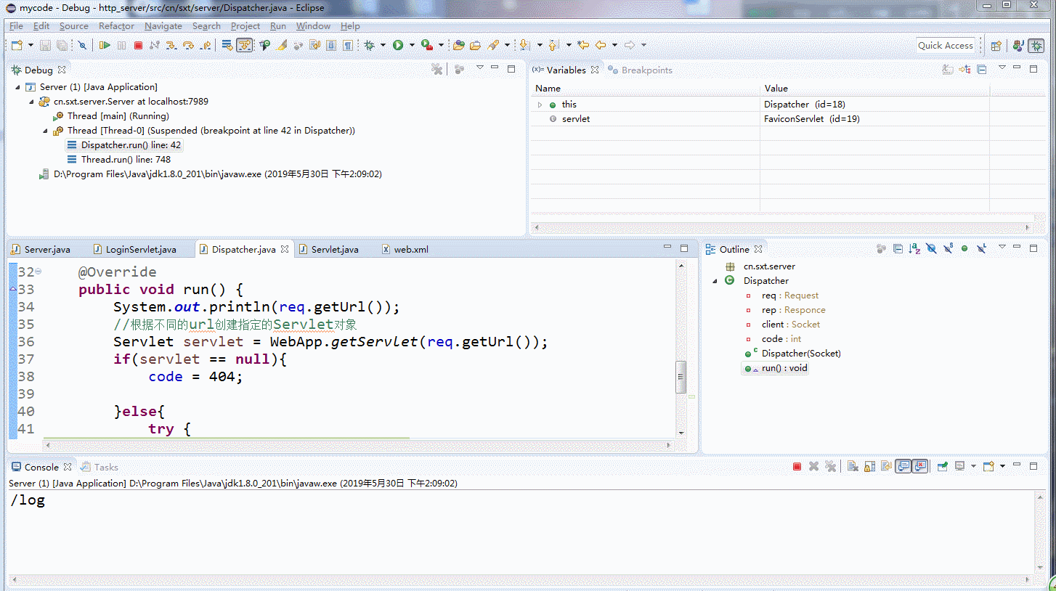The width and height of the screenshot is (1056, 591).
Task: Click the Debug bug icon in main toolbar
Action: 369,45
